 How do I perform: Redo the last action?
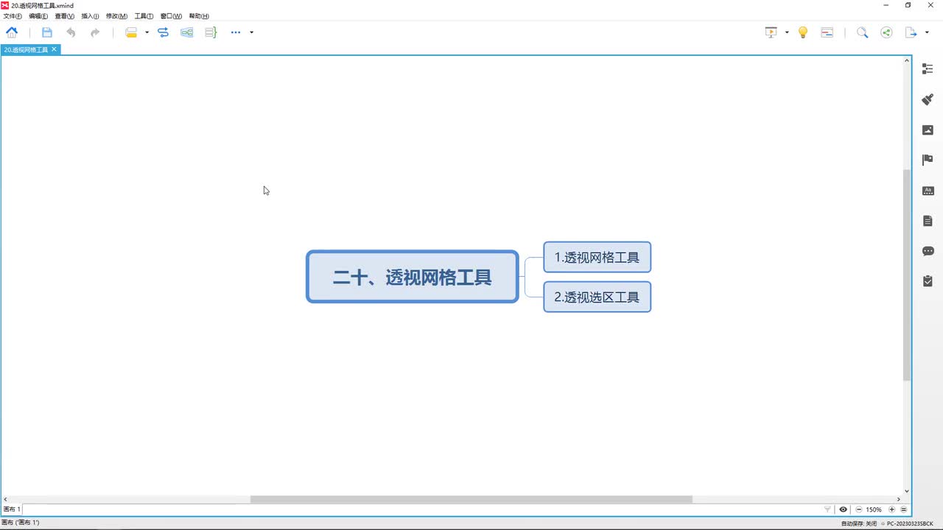coord(95,32)
